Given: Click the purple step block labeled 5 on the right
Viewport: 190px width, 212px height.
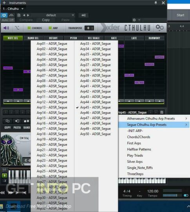Looking at the screenshot, I should 139,82.
